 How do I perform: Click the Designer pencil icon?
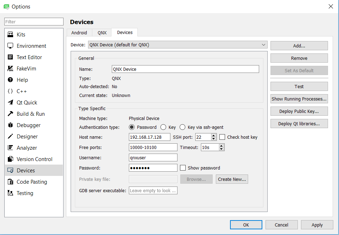point(10,136)
